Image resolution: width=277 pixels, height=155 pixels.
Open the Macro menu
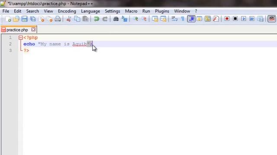(131, 11)
